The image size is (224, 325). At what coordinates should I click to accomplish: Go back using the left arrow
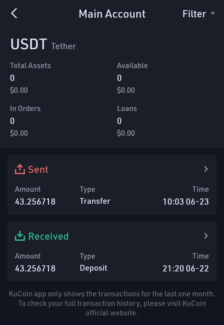(14, 13)
